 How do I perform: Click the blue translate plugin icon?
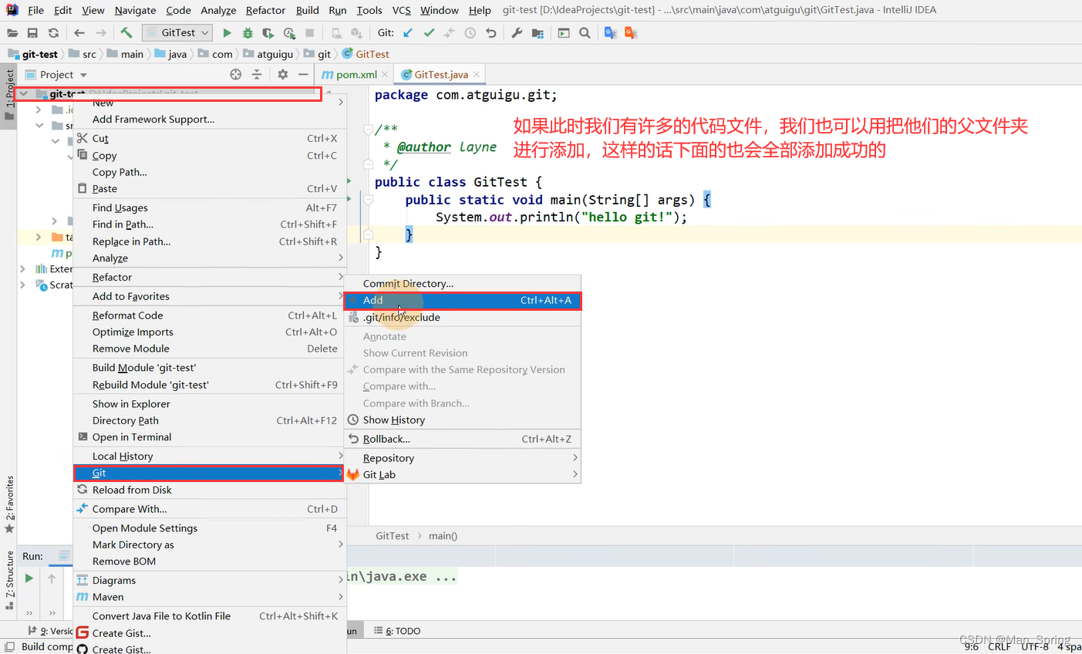610,33
